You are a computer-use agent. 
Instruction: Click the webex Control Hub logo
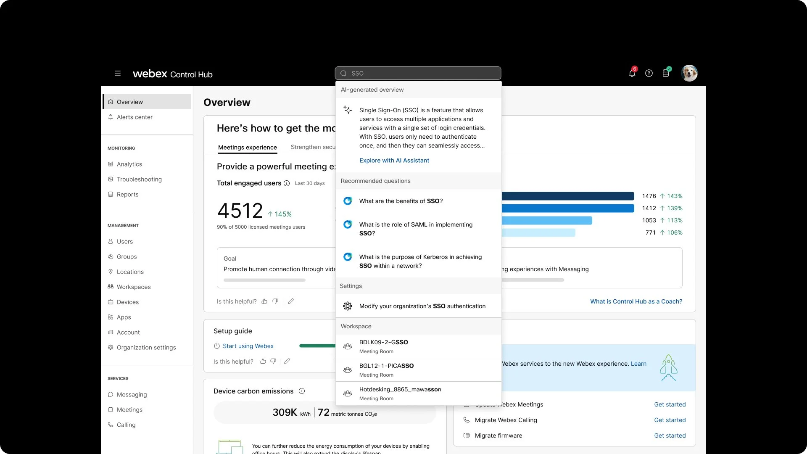coord(172,74)
